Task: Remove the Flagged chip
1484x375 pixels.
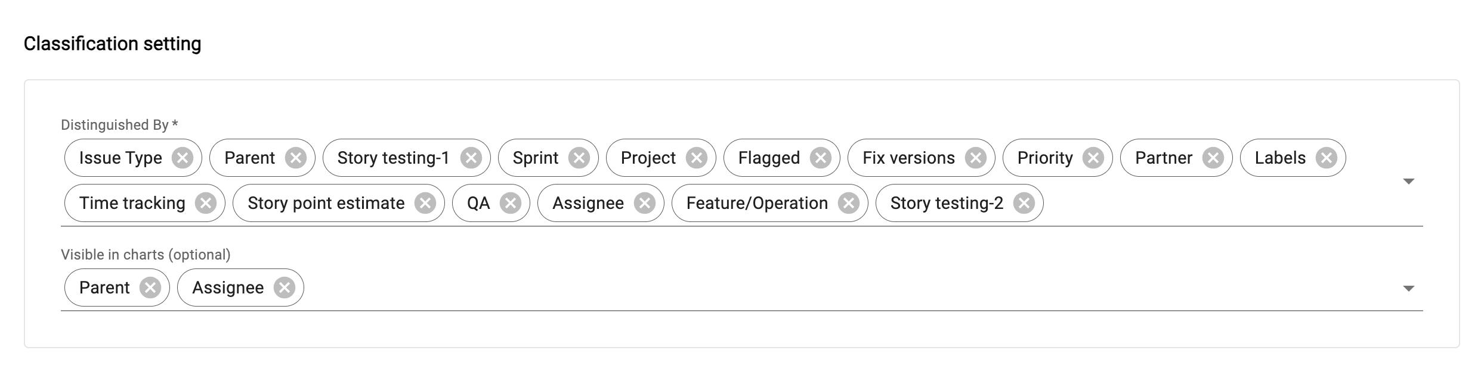Action: click(820, 158)
